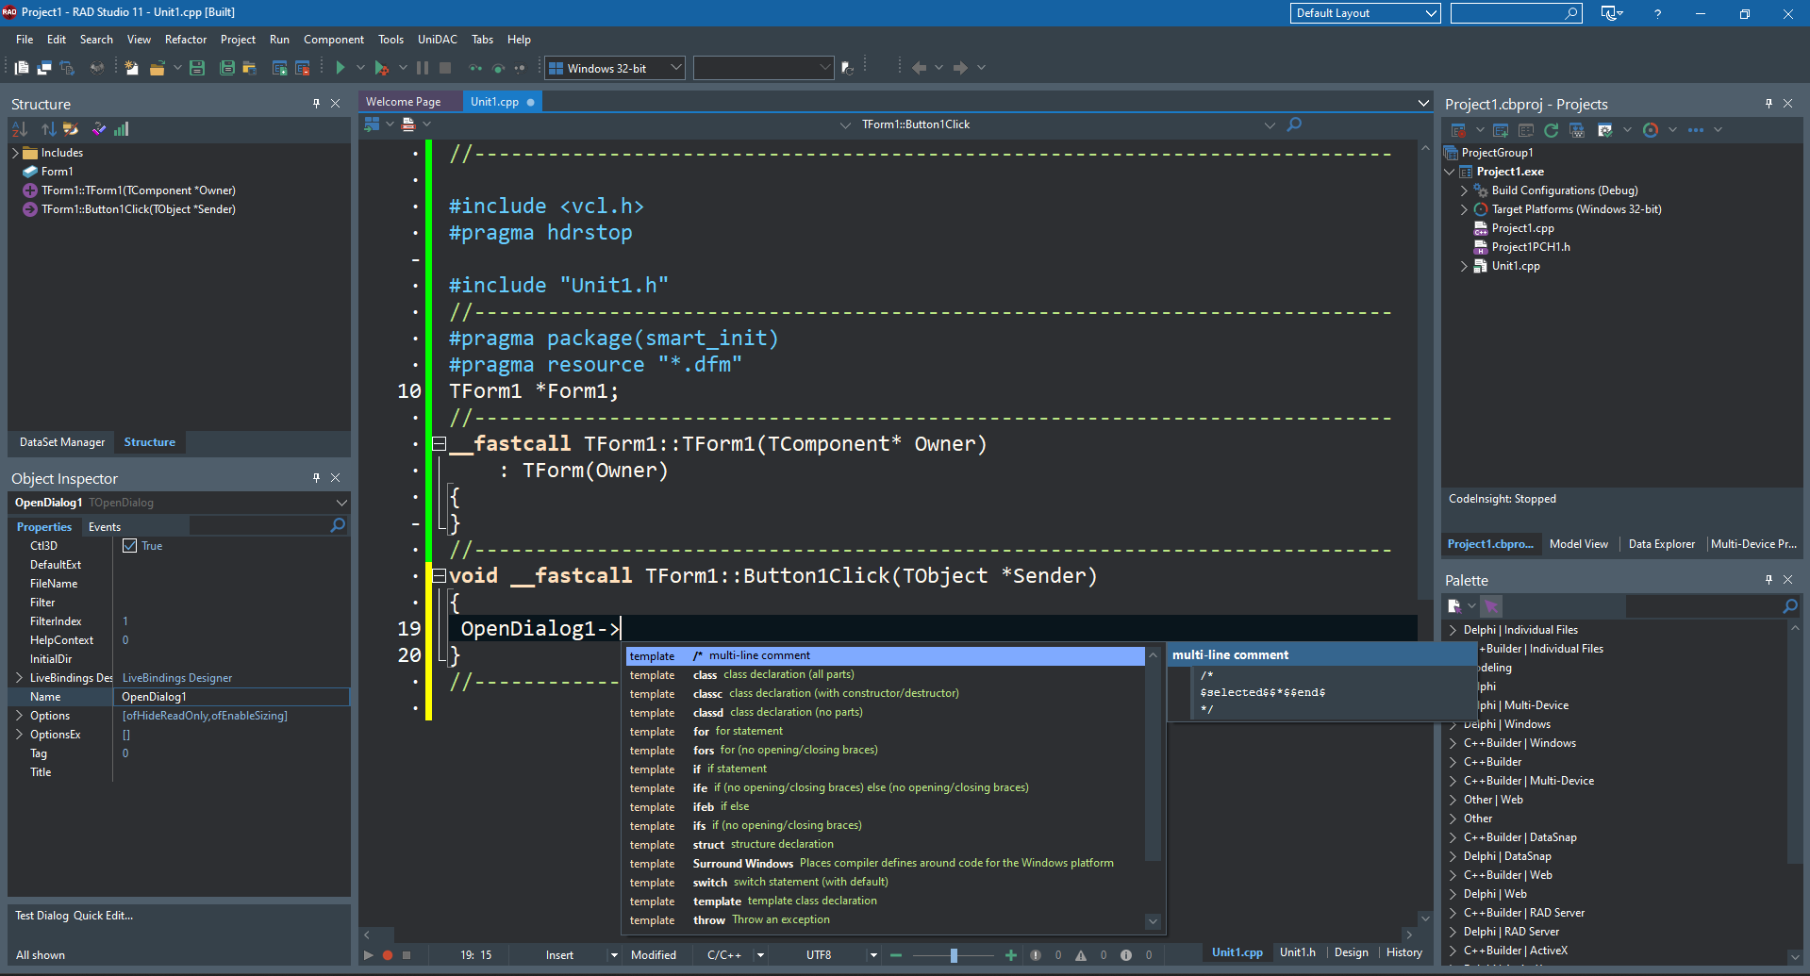Open the C/C++ language dropdown in status bar

click(760, 955)
